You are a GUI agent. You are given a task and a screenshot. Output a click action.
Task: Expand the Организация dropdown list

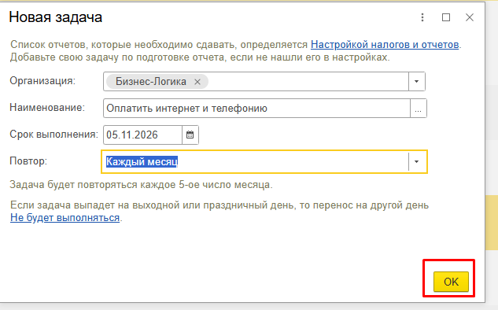pyautogui.click(x=416, y=82)
